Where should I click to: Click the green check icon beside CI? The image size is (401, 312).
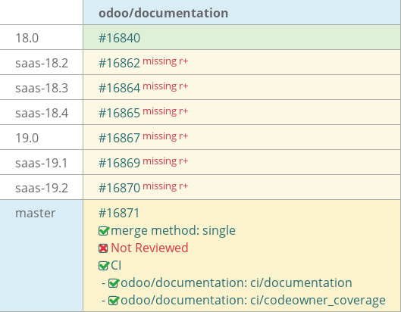[x=104, y=266]
